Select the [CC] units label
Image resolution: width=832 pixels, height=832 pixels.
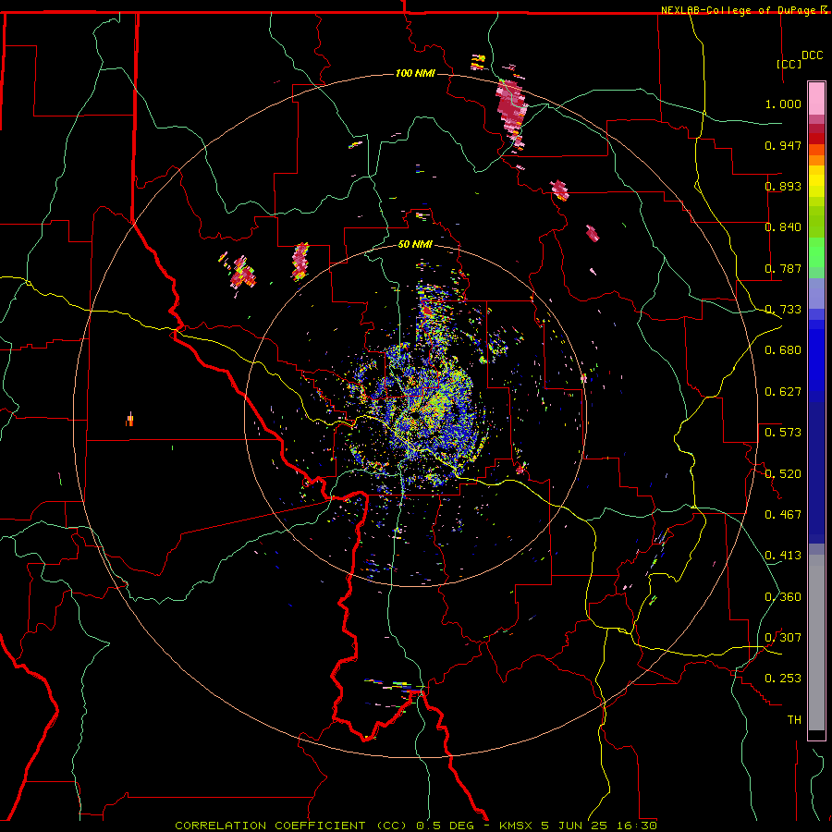click(789, 64)
